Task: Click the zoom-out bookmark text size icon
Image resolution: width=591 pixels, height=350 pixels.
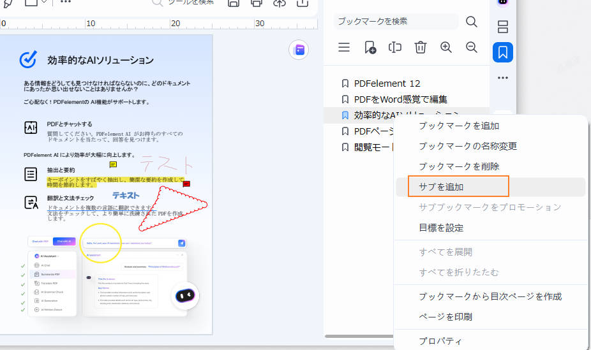Action: (x=472, y=47)
